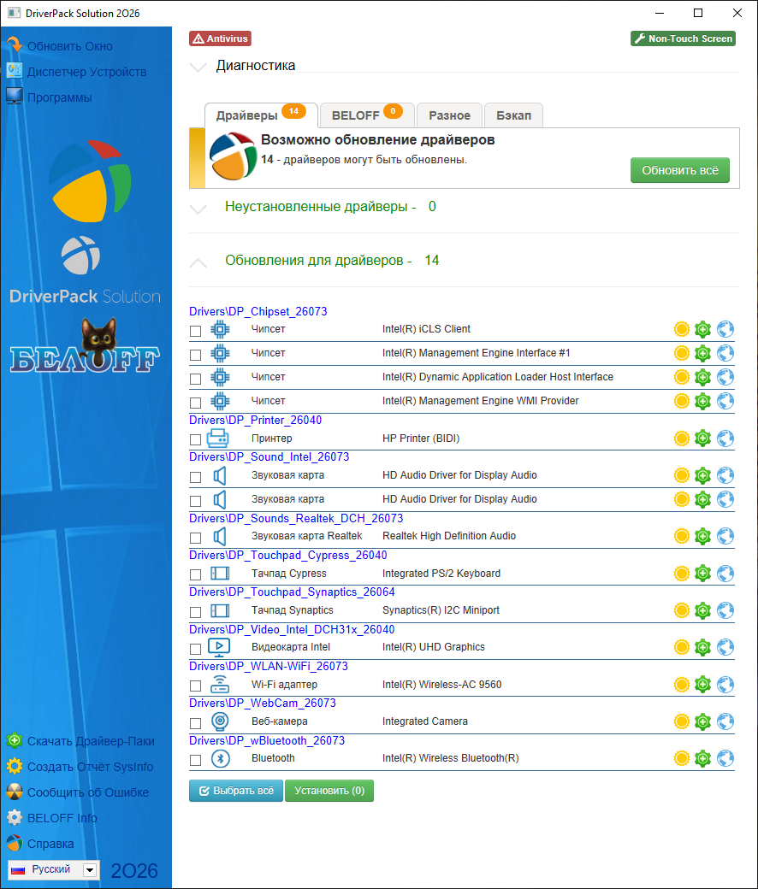This screenshot has width=758, height=889.
Task: Click yellow sun icon for Intel(R) iCLS Client
Action: (x=681, y=329)
